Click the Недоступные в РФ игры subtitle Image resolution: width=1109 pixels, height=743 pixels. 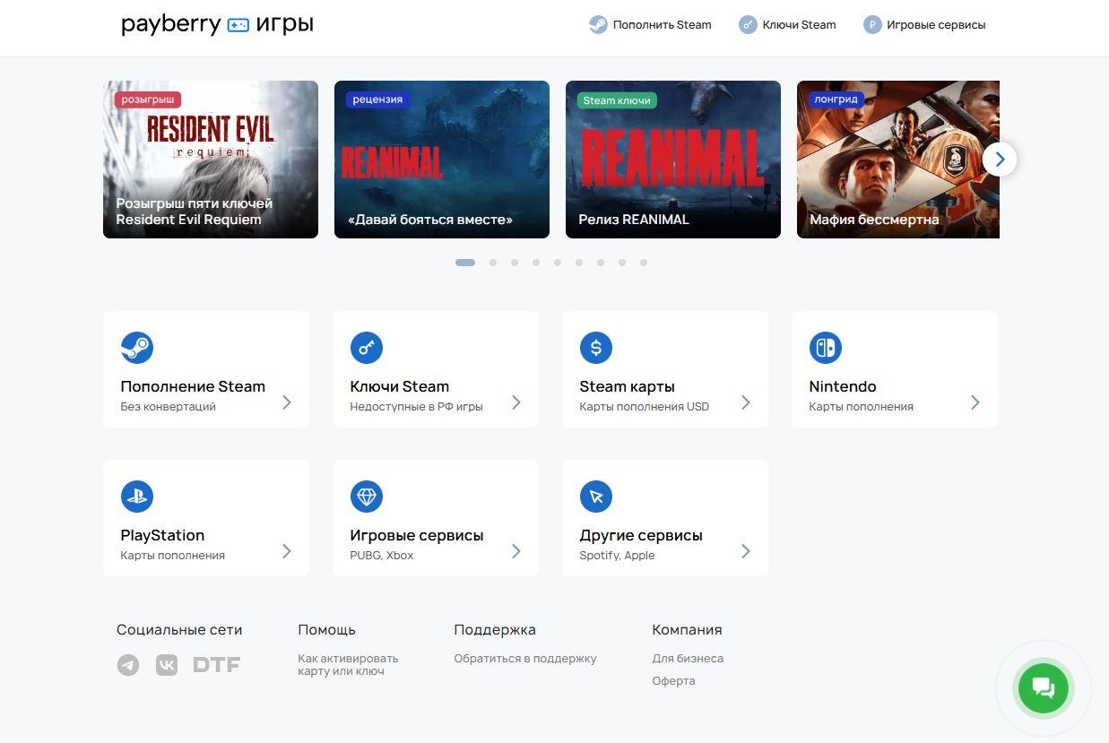click(416, 406)
